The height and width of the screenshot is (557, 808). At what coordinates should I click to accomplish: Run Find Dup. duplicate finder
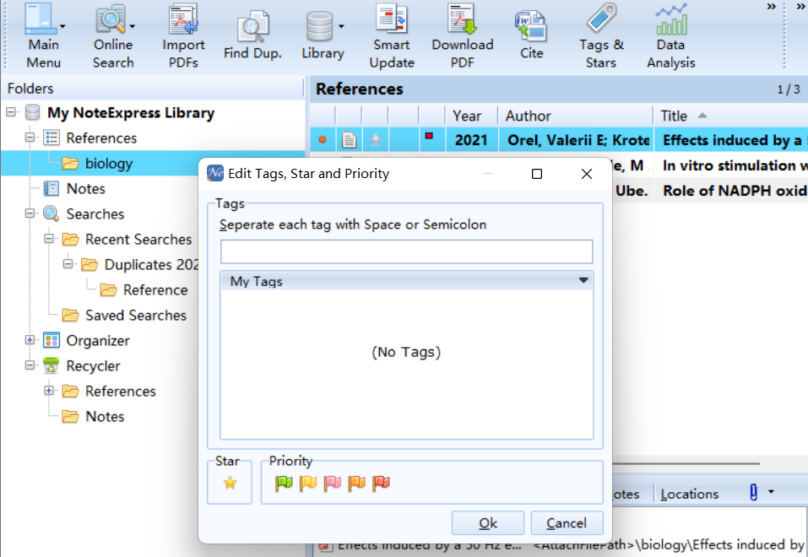(252, 36)
